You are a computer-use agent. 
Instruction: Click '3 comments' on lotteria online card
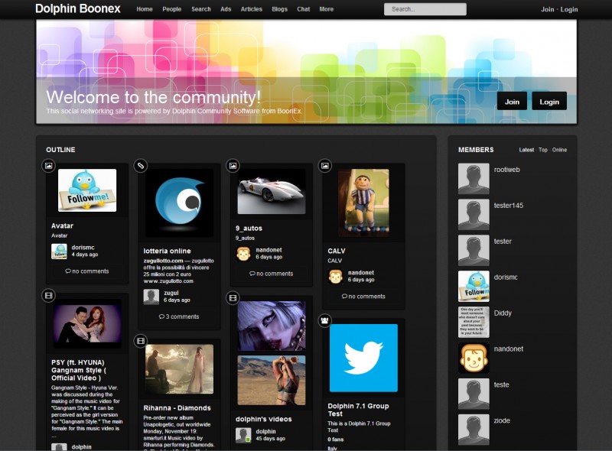(179, 316)
